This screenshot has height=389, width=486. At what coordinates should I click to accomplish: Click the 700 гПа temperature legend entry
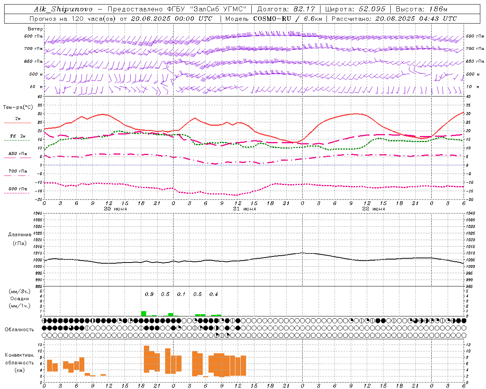click(x=18, y=171)
